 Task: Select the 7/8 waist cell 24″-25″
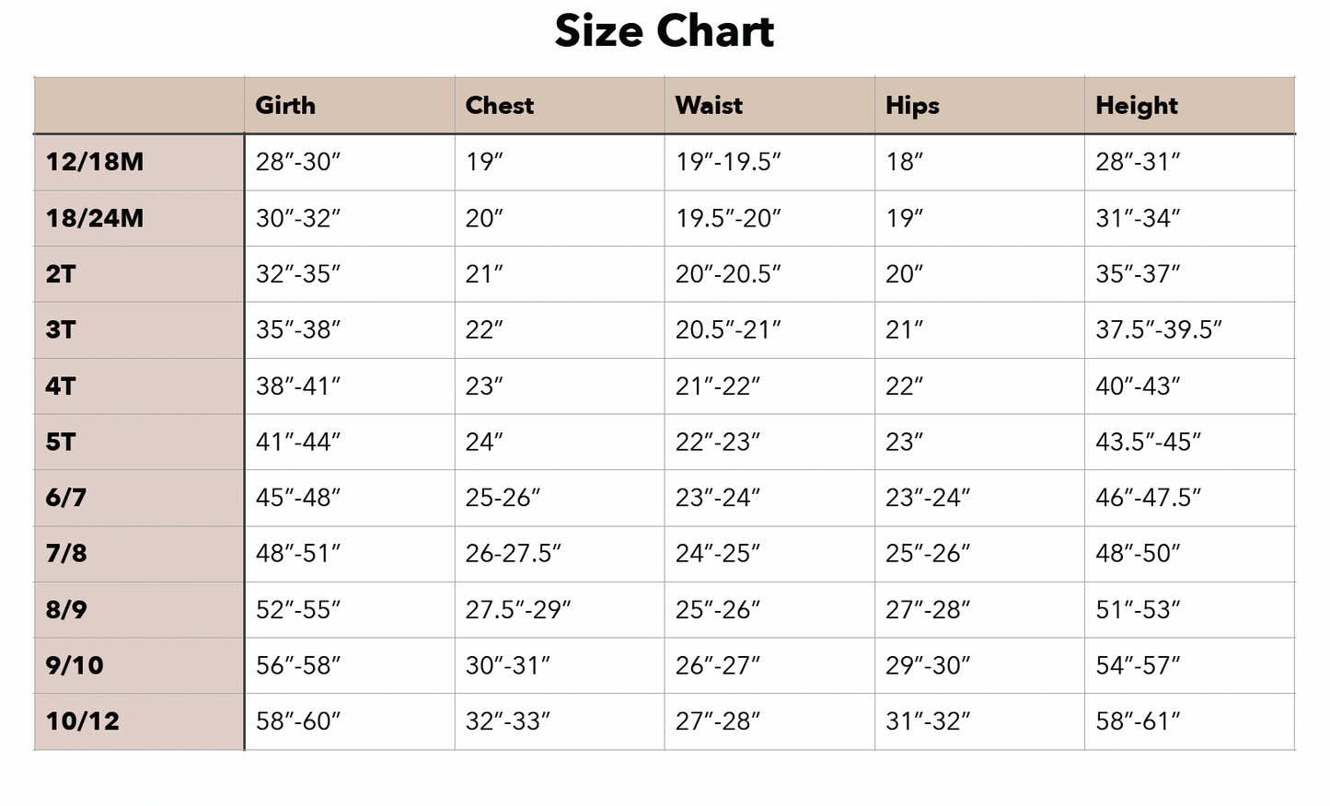(718, 554)
